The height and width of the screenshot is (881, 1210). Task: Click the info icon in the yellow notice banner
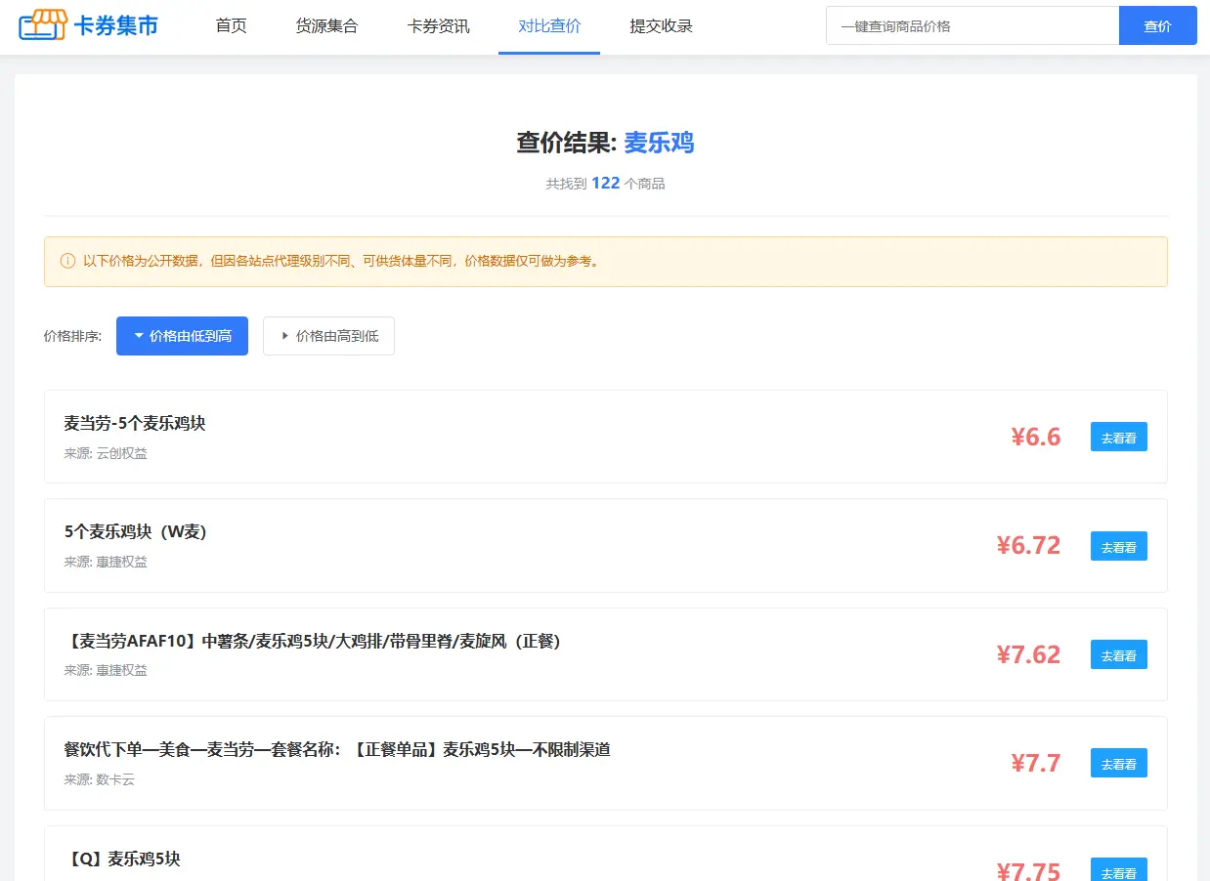(66, 261)
